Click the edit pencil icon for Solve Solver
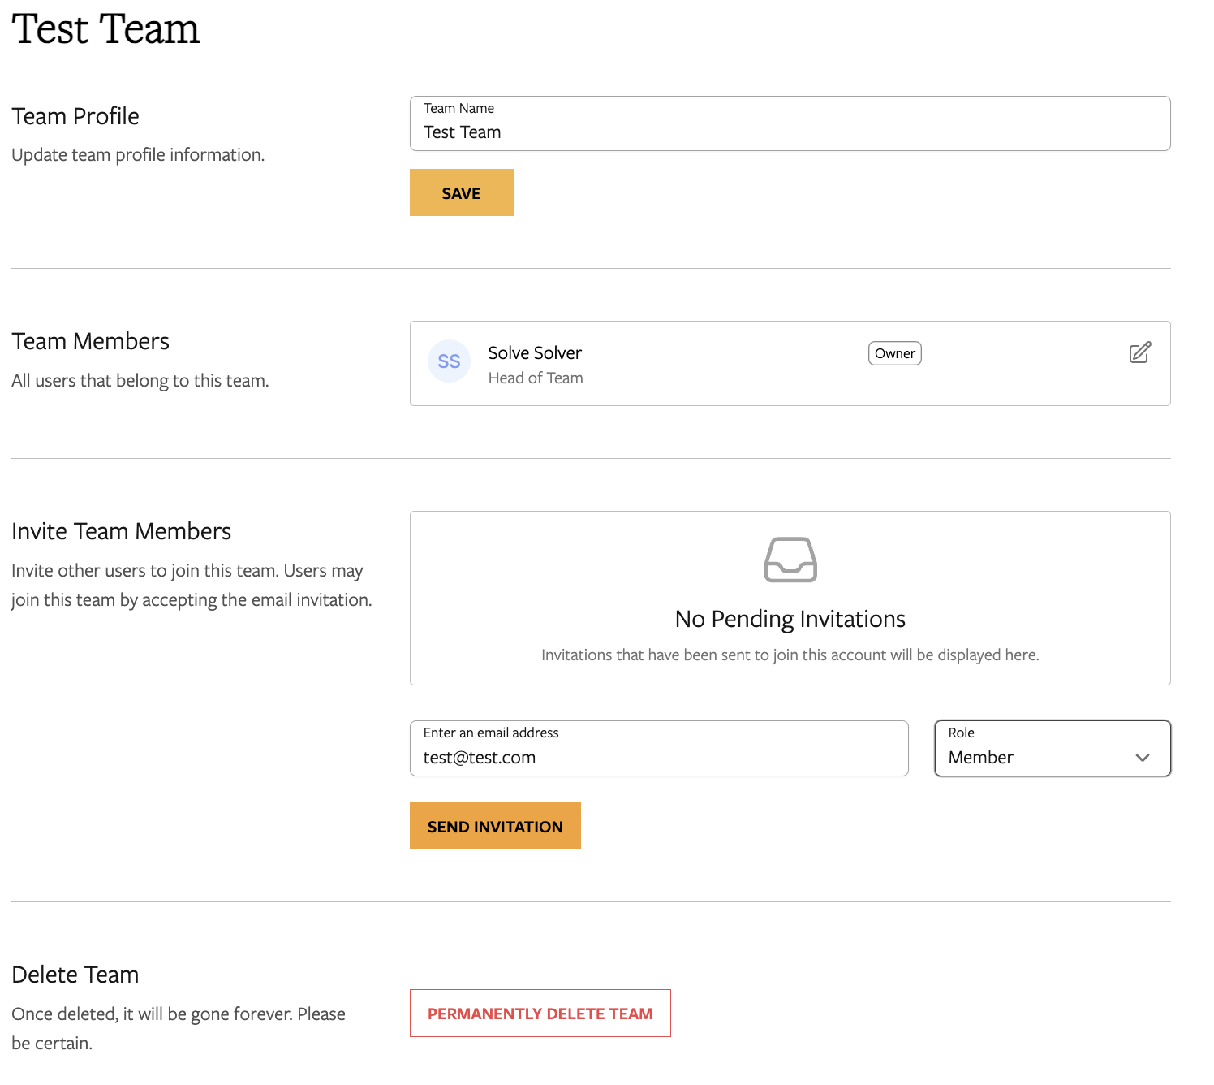This screenshot has height=1085, width=1214. coord(1139,352)
